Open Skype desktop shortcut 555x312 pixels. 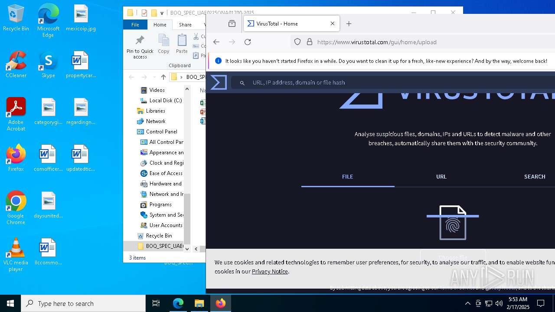48,65
